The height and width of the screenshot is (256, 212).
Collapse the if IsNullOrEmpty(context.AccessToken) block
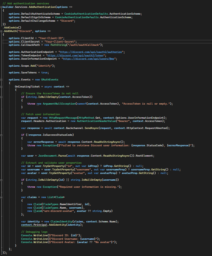tap(1, 97)
